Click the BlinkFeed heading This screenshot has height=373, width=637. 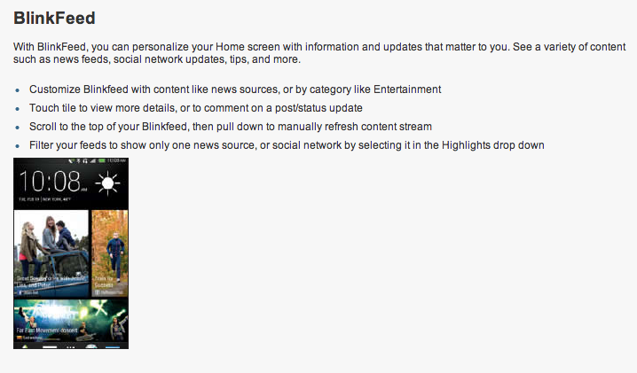coord(55,17)
